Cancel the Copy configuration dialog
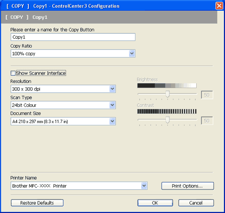This screenshot has width=225, height=213. (x=196, y=203)
